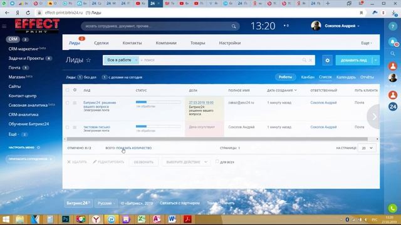Screen dimensions: 401x225
Task: Open the notifications bell in right panel
Action: coord(393,42)
